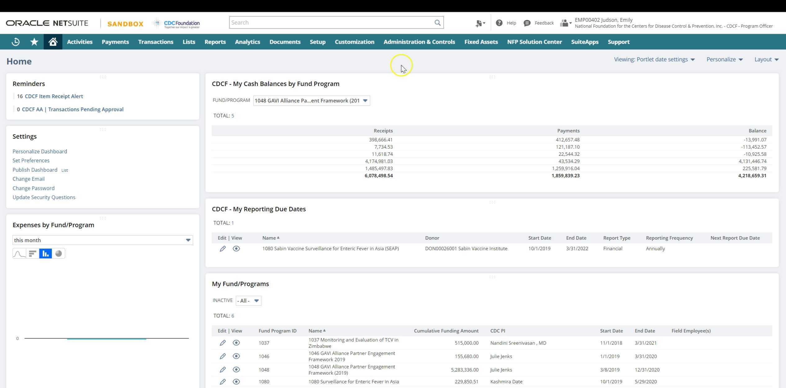Open the Quick Add Record icon menu
The image size is (786, 388).
coord(480,23)
